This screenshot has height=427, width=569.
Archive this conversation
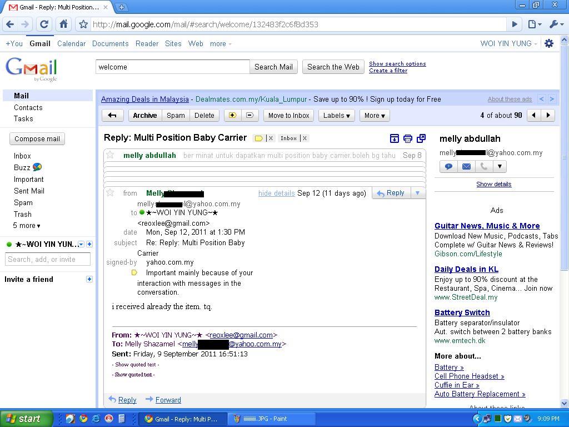[145, 116]
